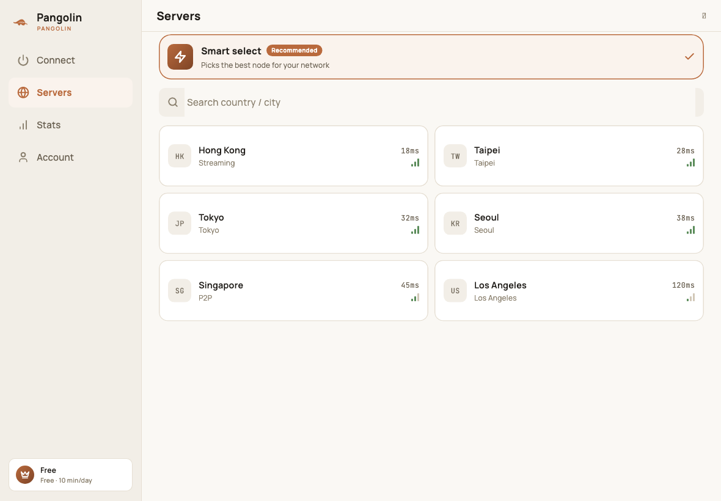Click the Smart select checkmark
The height and width of the screenshot is (501, 721).
tap(689, 57)
